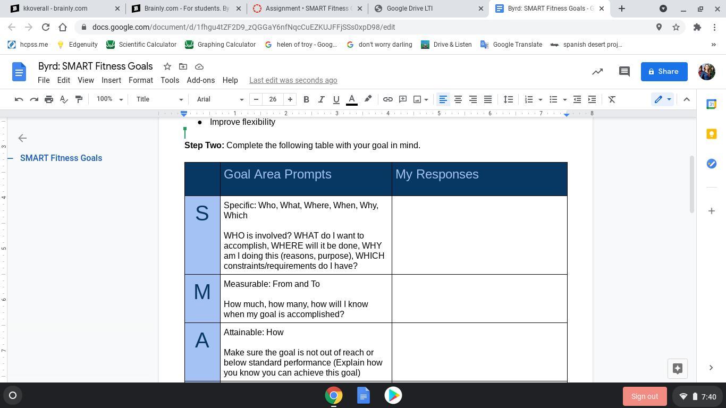Viewport: 726px width, 408px height.
Task: Get add-ons with the plus icon
Action: [711, 211]
